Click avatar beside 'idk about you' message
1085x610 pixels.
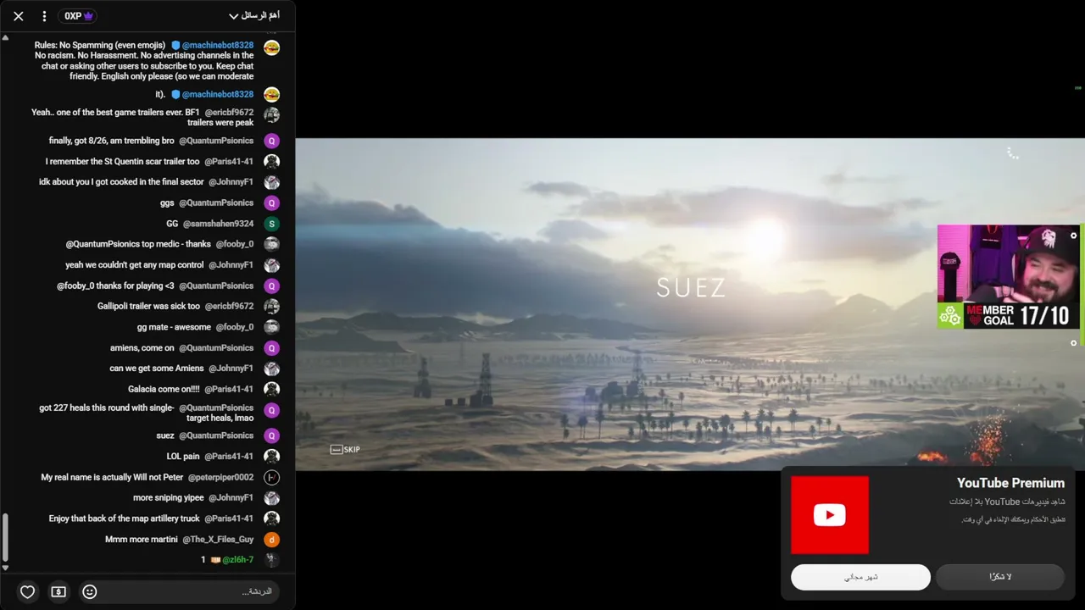coord(271,182)
